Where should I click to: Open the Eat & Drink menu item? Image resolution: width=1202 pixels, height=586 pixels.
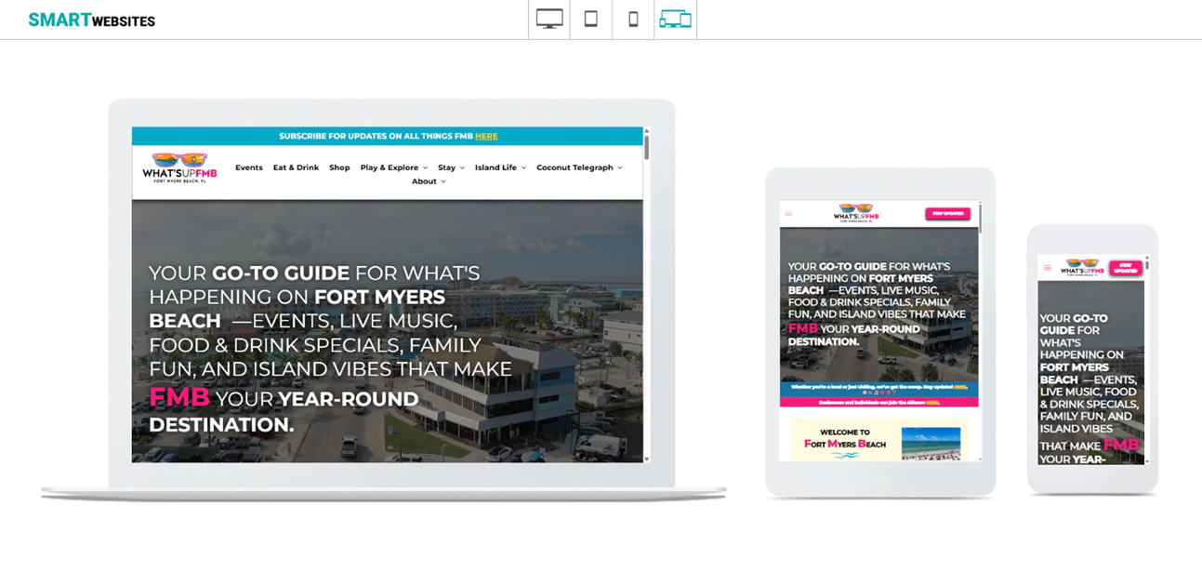pos(295,167)
